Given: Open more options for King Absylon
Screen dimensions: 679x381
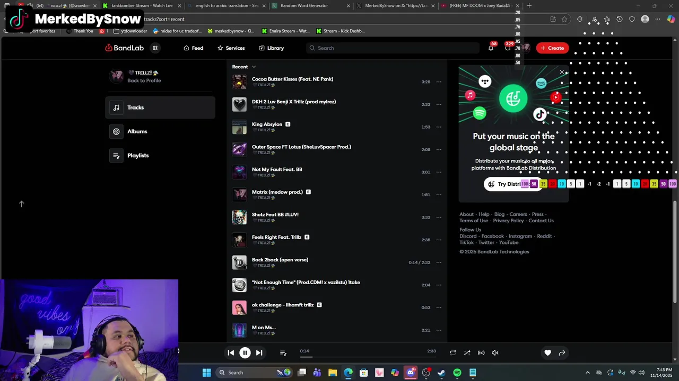Looking at the screenshot, I should pyautogui.click(x=439, y=127).
